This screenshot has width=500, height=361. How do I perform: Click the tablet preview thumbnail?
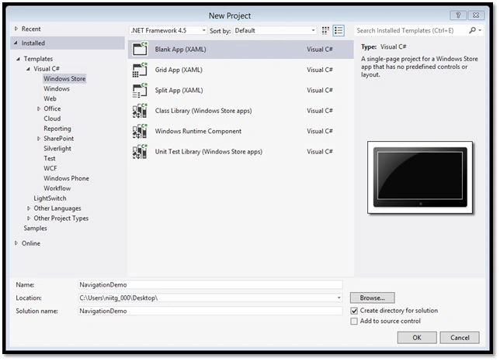click(420, 177)
